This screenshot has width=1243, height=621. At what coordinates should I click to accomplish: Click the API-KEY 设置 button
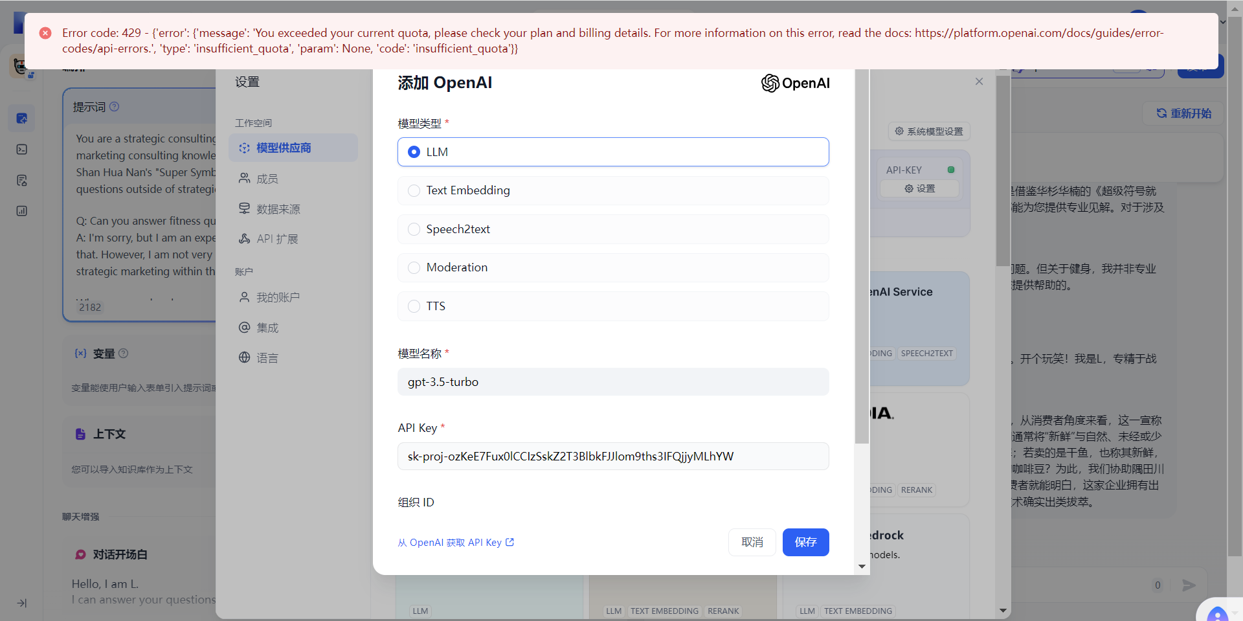919,188
